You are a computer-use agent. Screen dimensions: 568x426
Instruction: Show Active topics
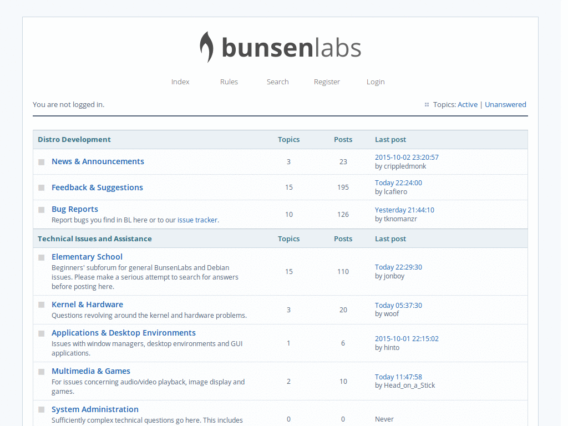pos(468,104)
